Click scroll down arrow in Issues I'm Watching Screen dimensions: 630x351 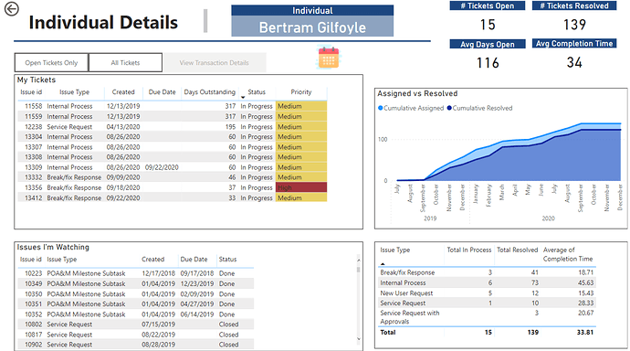coord(359,339)
